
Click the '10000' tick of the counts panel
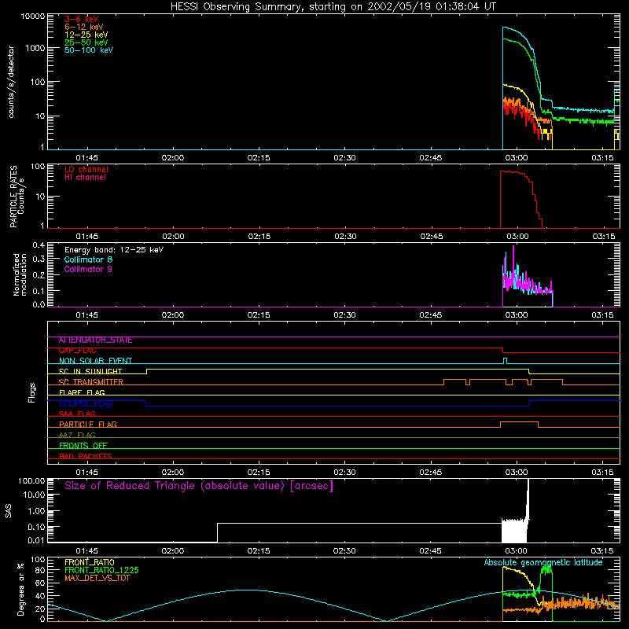33,17
